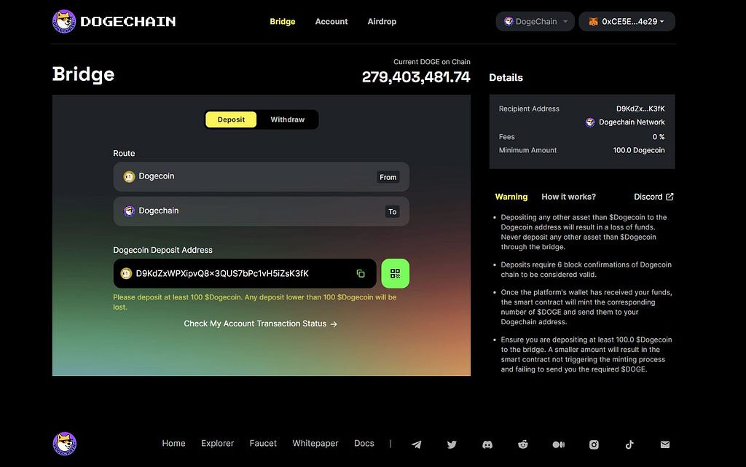The image size is (746, 467).
Task: Open the Bridge nav tab
Action: pyautogui.click(x=283, y=21)
